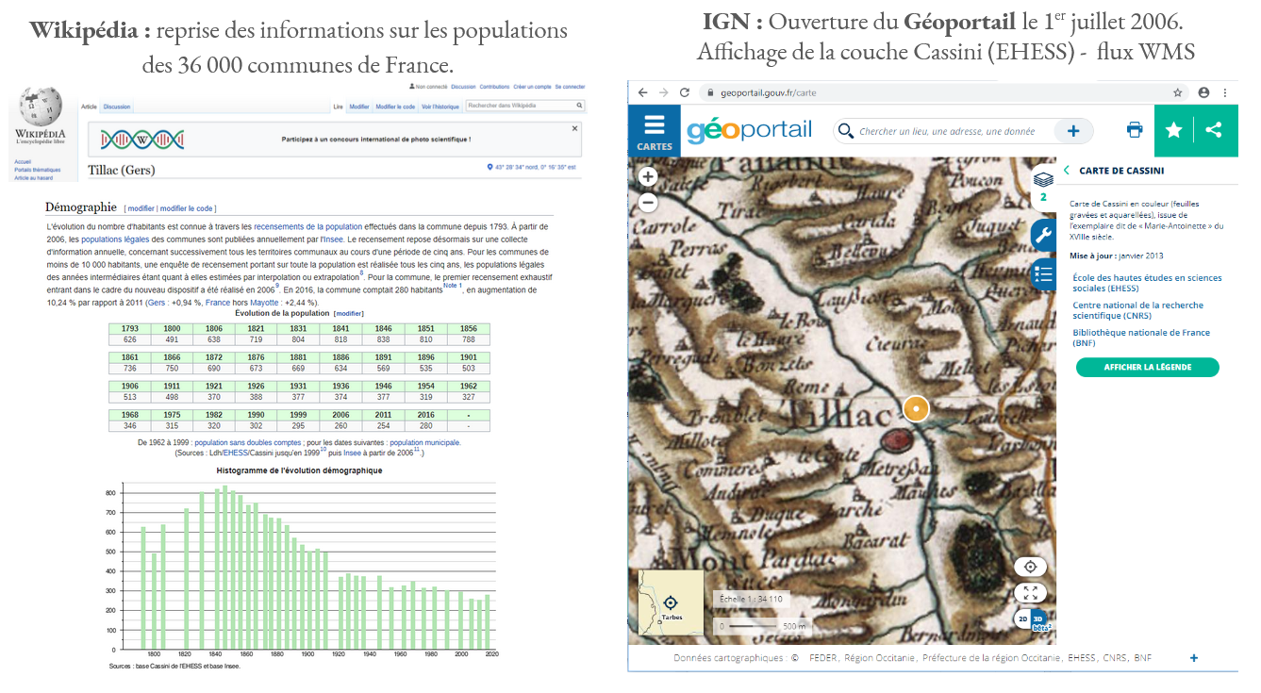Open the CARTES hamburger menu

point(654,130)
